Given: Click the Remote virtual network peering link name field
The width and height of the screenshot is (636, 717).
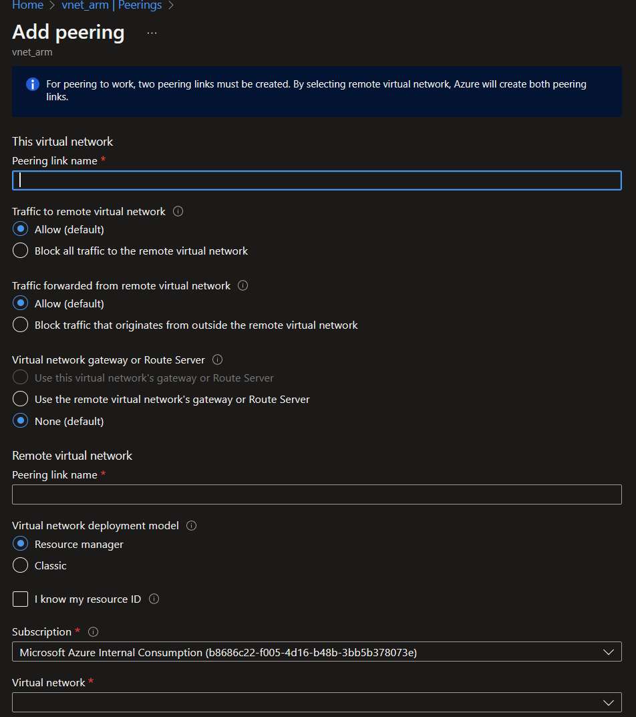Looking at the screenshot, I should click(317, 494).
